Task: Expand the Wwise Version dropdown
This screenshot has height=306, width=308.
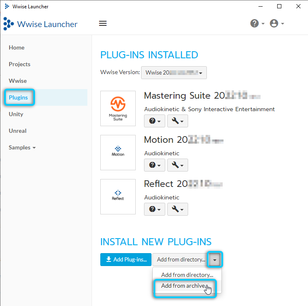Action: click(x=174, y=72)
